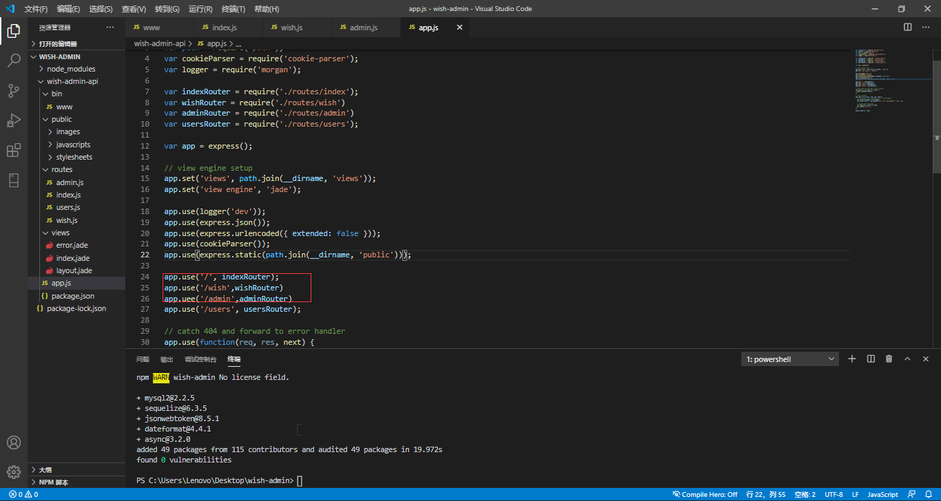Switch to the wish.js editor tab
This screenshot has height=501, width=941.
click(x=298, y=28)
